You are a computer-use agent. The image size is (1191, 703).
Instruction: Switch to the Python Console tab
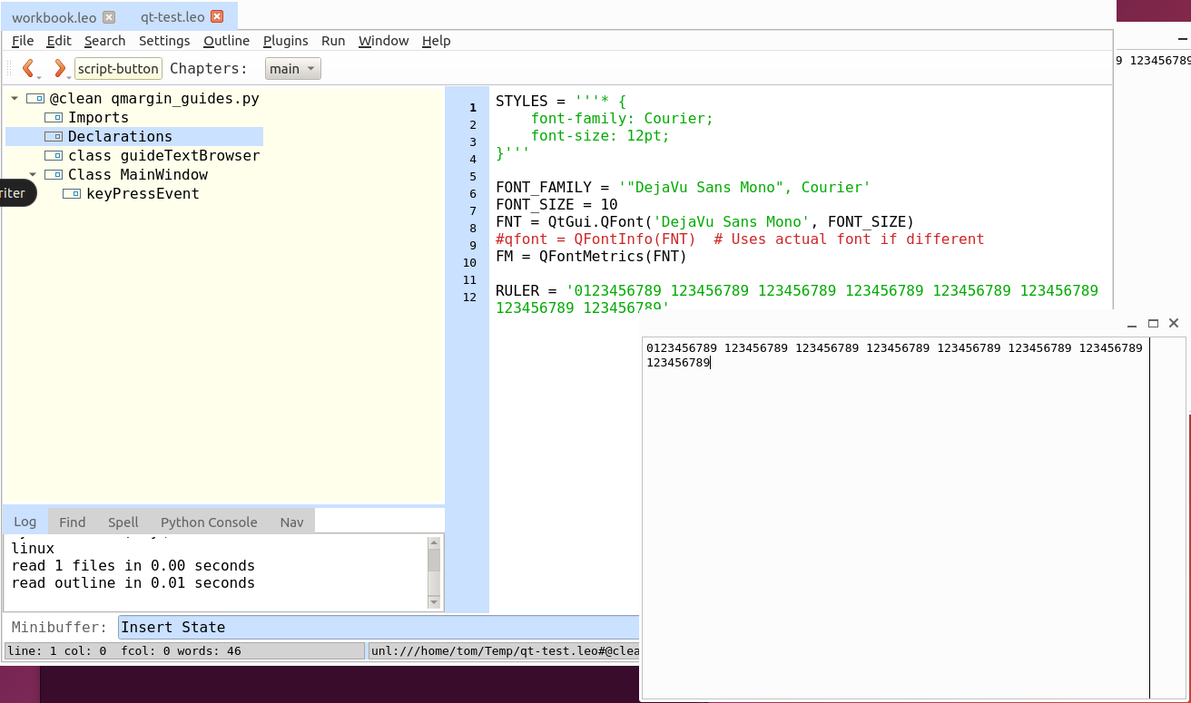point(209,522)
